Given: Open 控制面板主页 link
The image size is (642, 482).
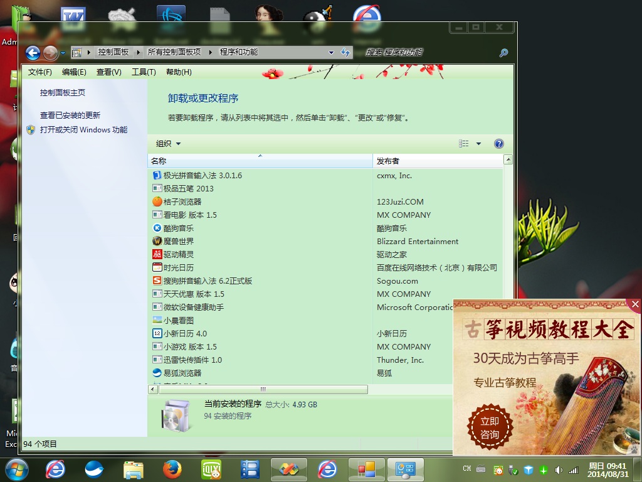Looking at the screenshot, I should (63, 93).
